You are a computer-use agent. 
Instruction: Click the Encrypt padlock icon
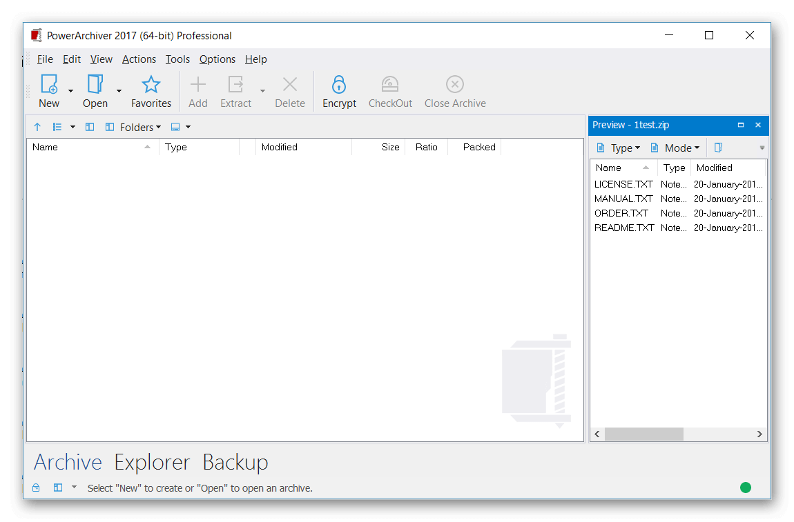coord(338,85)
